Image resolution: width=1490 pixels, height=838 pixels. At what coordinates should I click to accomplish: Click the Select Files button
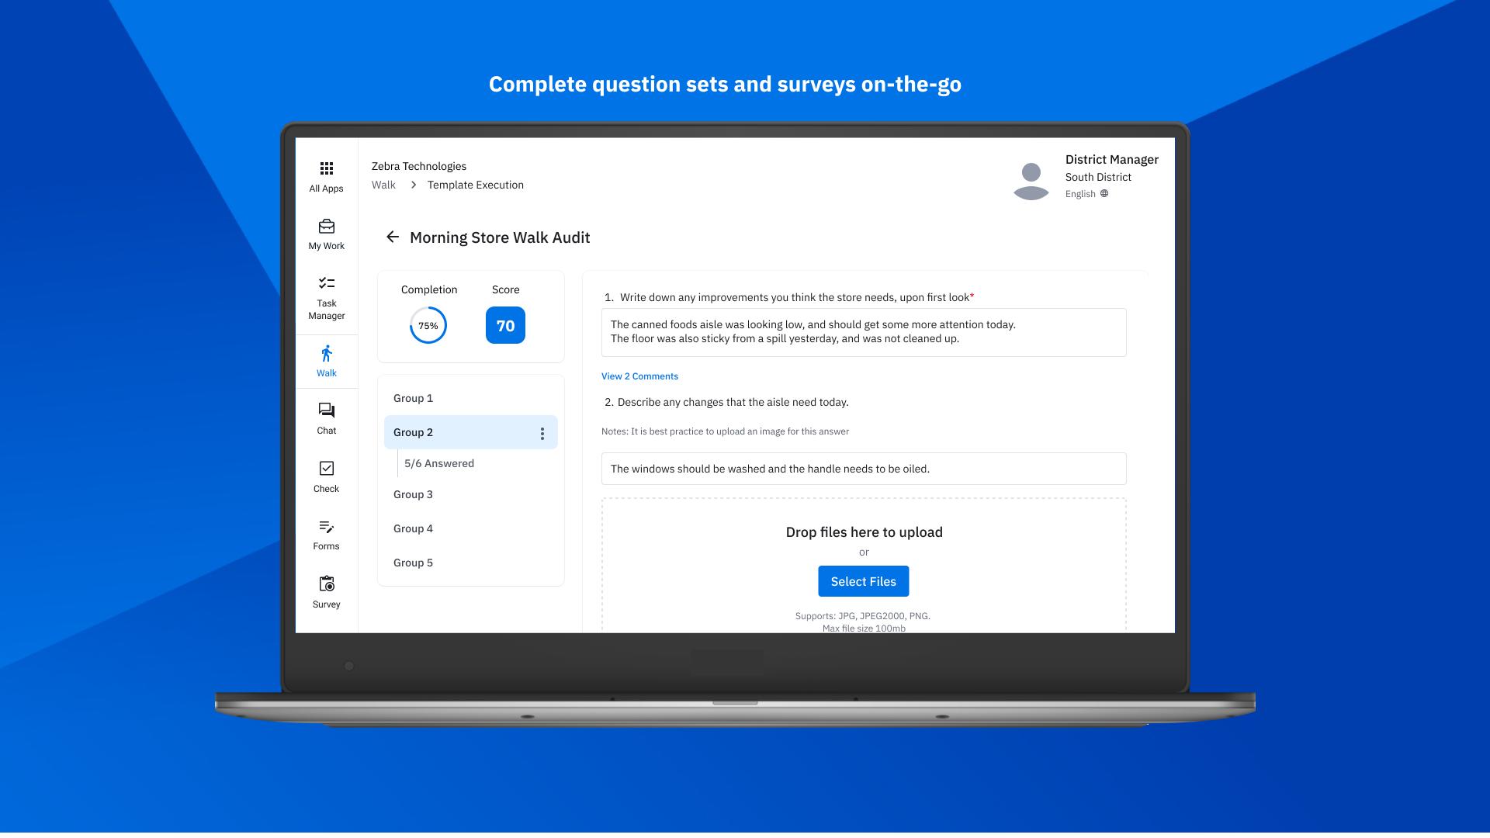(864, 581)
